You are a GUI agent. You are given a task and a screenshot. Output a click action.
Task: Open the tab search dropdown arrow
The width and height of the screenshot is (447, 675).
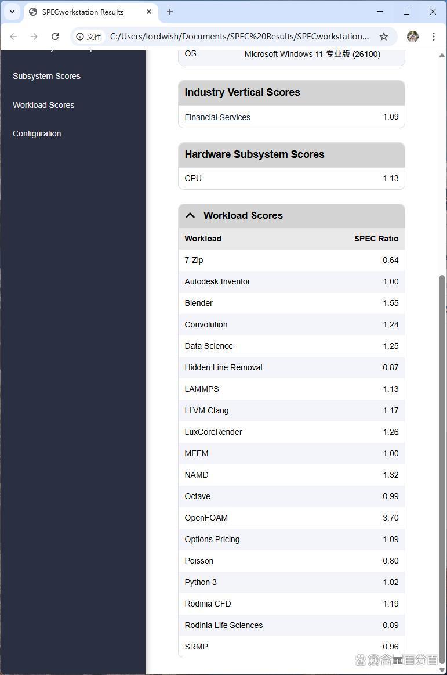click(12, 12)
